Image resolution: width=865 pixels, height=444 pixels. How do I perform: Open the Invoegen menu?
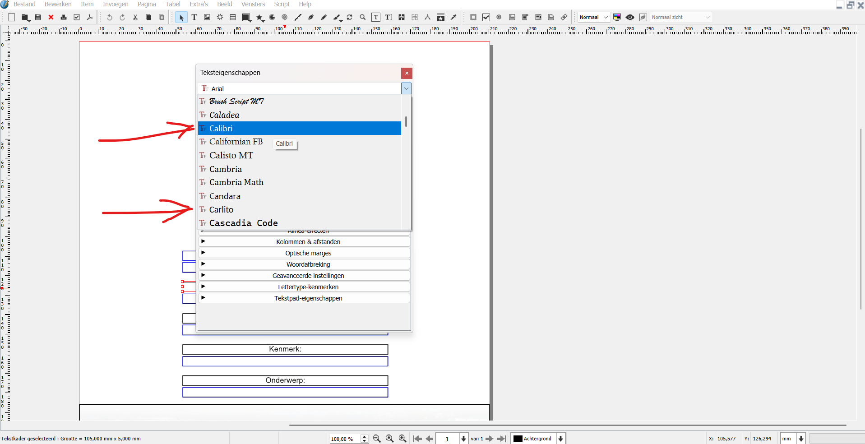coord(116,4)
